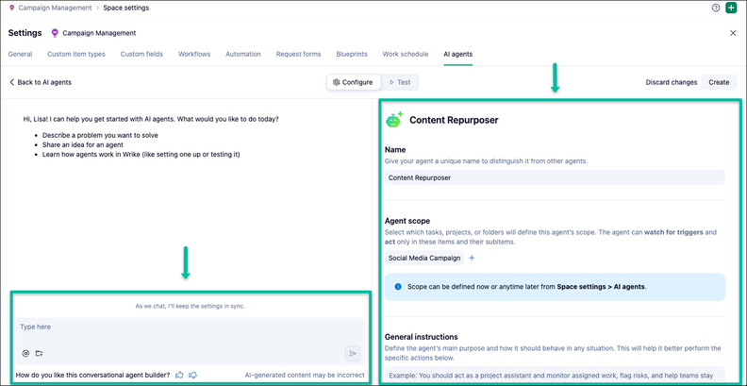Click the green plus create icon
This screenshot has width=747, height=386.
point(730,8)
